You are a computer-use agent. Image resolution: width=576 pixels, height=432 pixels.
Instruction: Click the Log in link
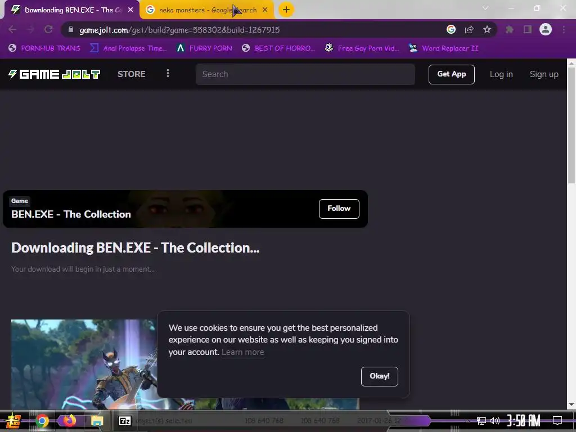501,74
